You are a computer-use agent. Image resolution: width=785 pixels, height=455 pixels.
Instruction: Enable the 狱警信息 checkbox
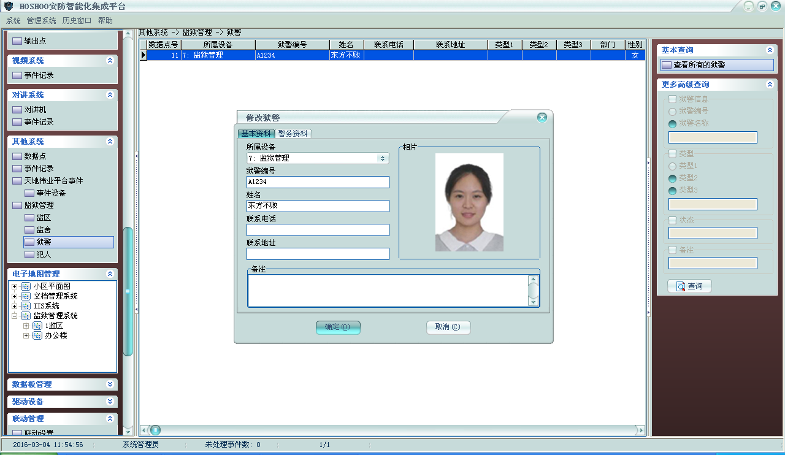(x=673, y=99)
